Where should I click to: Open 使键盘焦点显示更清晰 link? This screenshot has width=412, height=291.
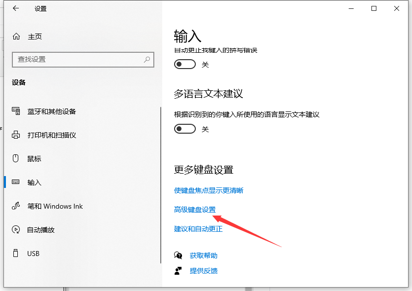point(209,190)
